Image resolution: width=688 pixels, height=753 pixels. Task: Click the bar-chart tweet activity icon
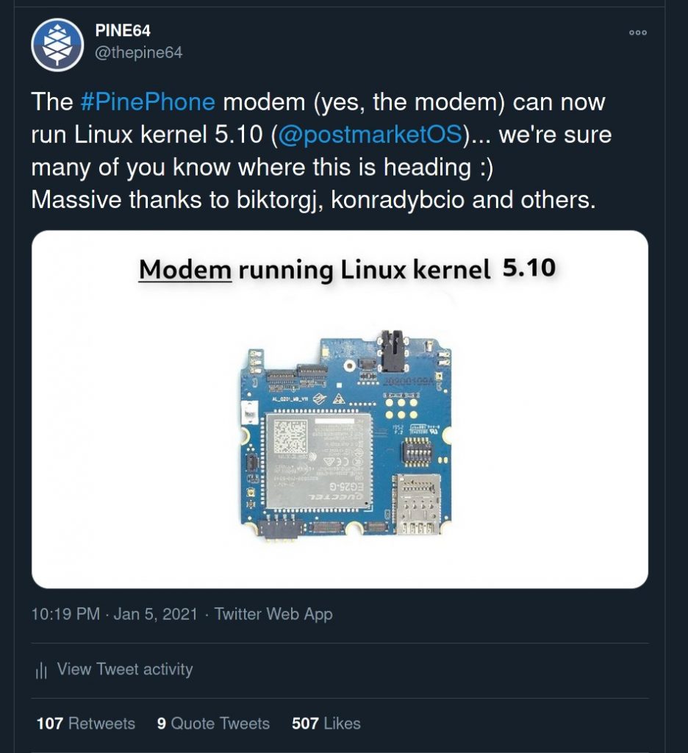tap(41, 670)
